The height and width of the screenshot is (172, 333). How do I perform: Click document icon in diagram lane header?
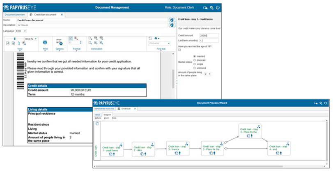(97, 124)
